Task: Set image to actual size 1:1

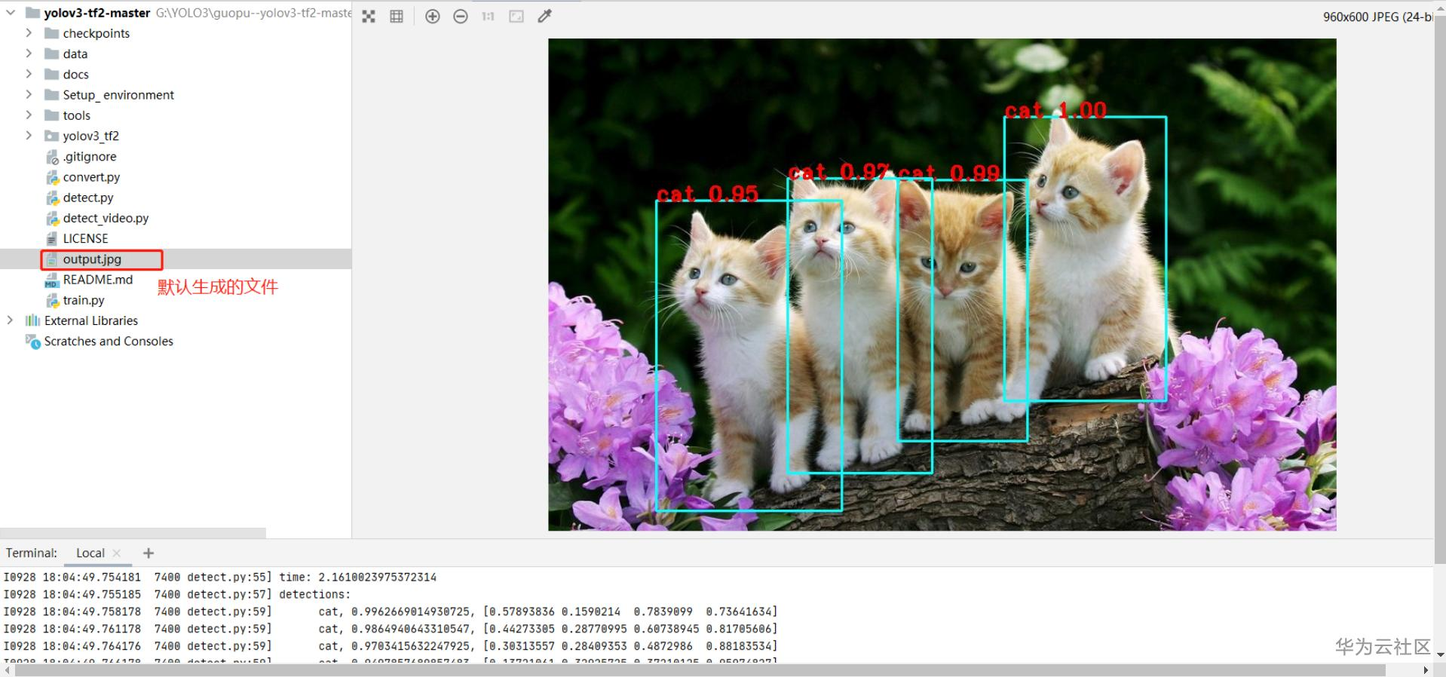Action: (489, 17)
